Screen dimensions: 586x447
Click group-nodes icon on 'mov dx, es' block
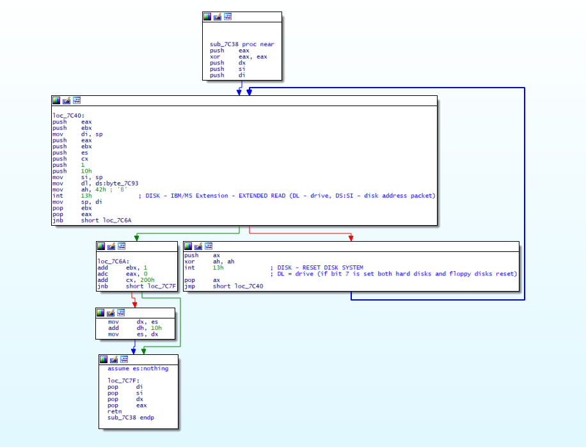click(121, 313)
